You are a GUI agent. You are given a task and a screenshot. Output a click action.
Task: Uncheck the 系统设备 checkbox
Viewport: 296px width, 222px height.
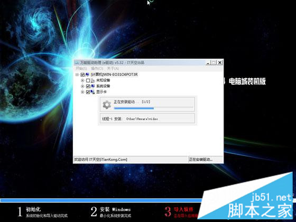pyautogui.click(x=88, y=86)
